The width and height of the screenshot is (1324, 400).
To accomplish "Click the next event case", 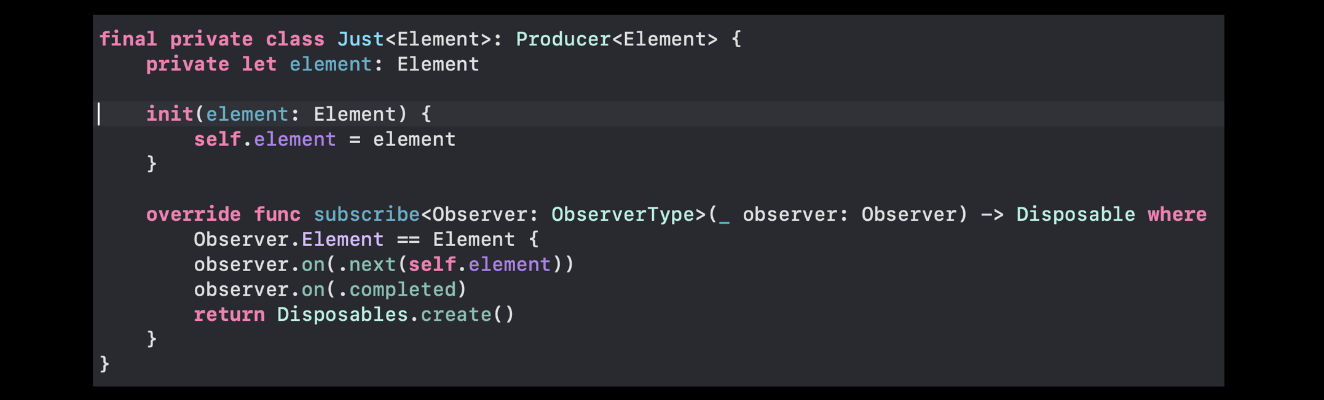I will pos(372,264).
